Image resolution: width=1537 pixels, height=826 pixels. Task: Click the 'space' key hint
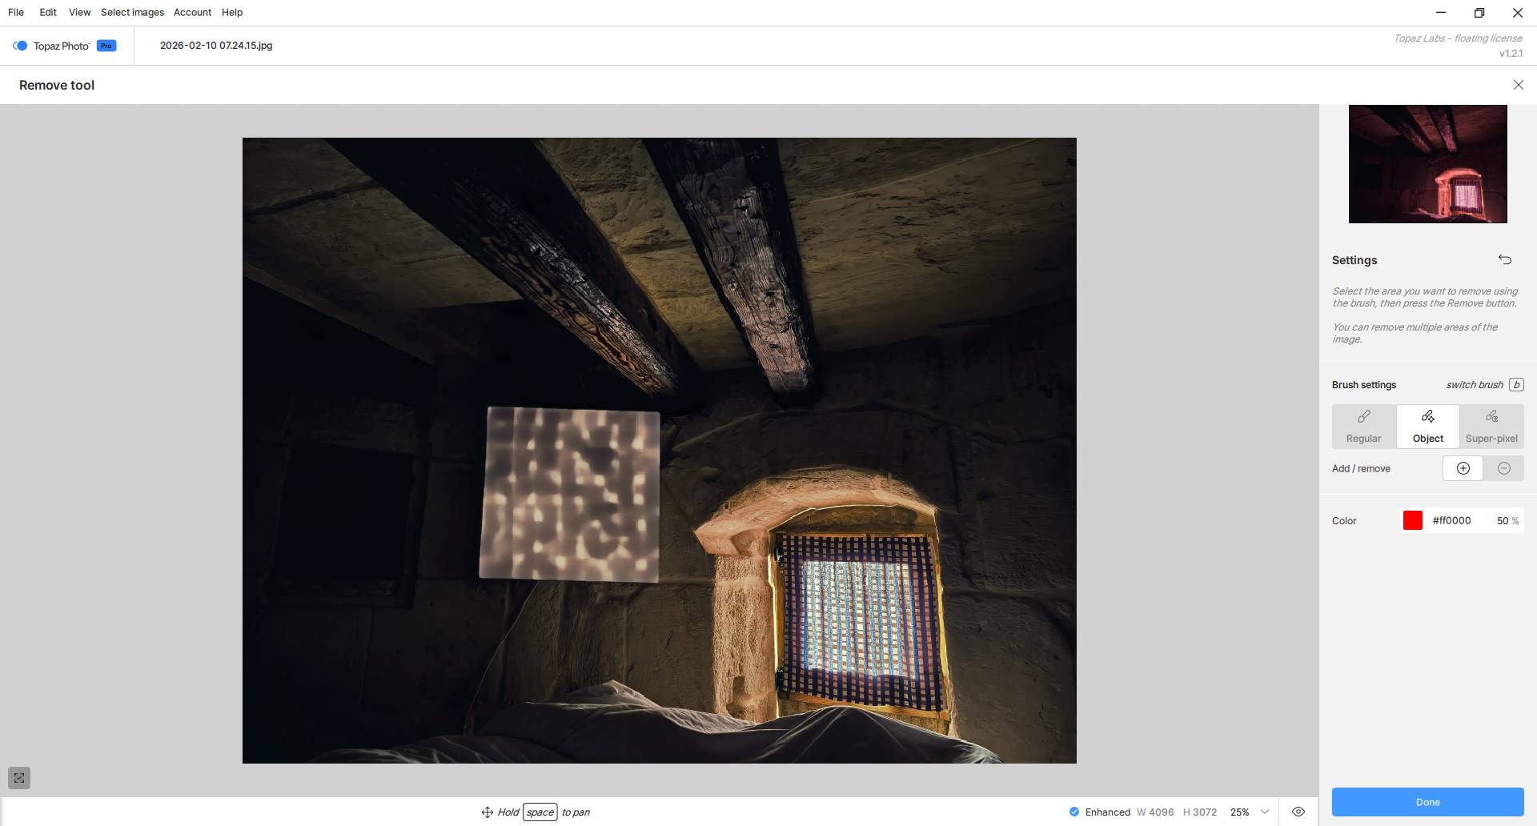click(540, 812)
